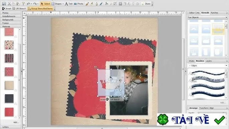
Task: Switch to the Line tab
Action: click(198, 13)
